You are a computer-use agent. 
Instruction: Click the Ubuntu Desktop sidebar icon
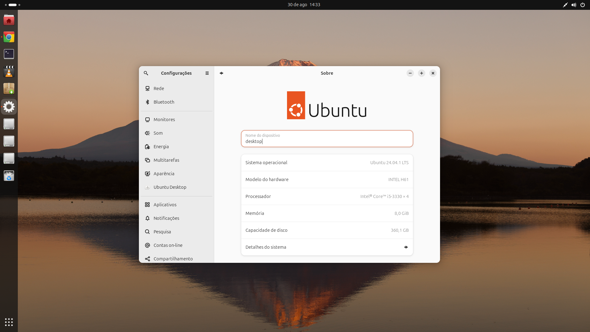147,187
